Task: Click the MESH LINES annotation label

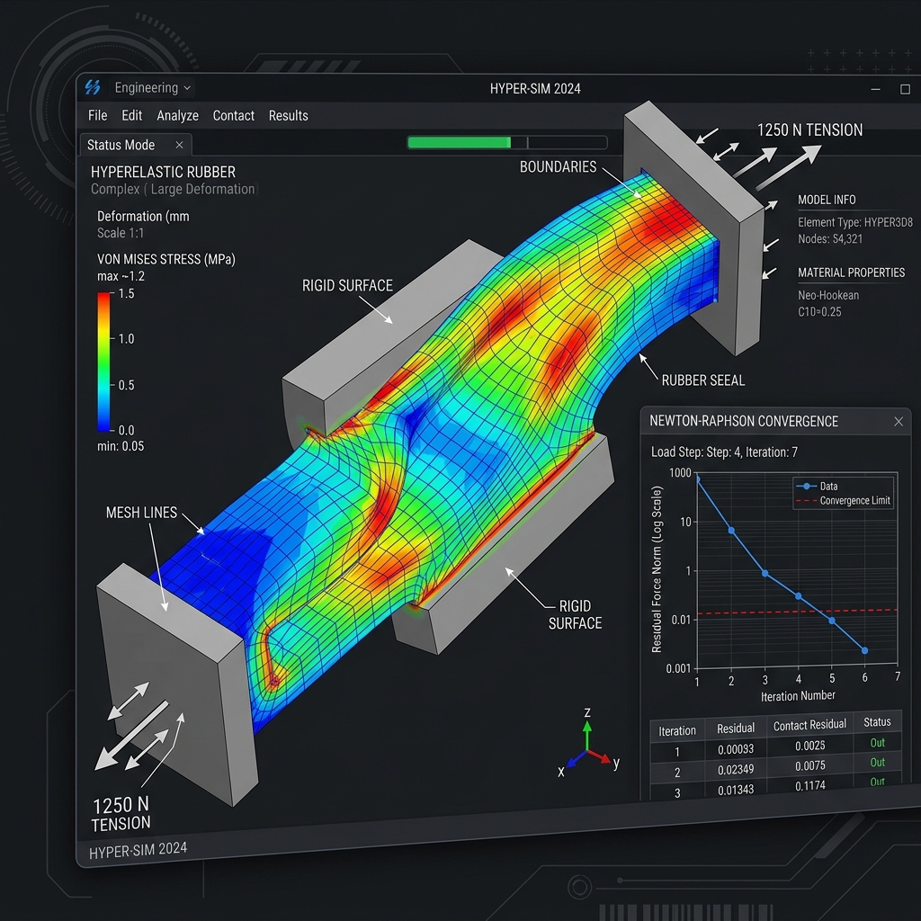Action: (x=141, y=513)
